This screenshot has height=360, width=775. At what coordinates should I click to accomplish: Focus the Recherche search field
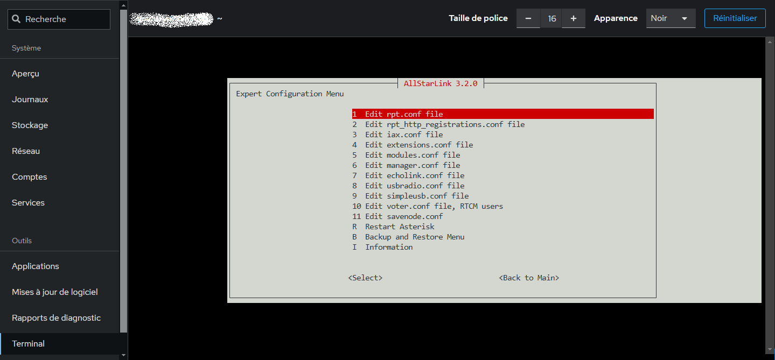59,19
